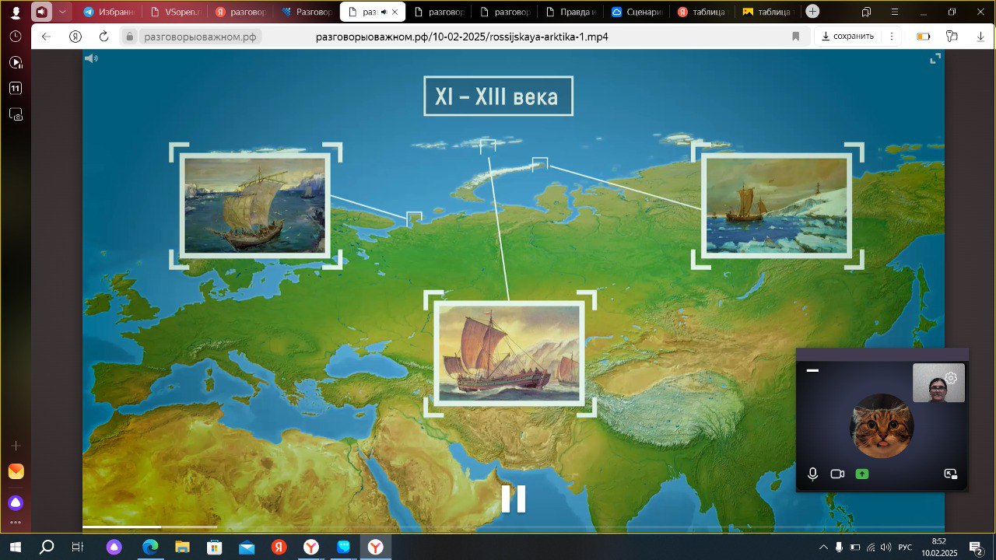Add a sidebar item with plus icon

click(15, 446)
